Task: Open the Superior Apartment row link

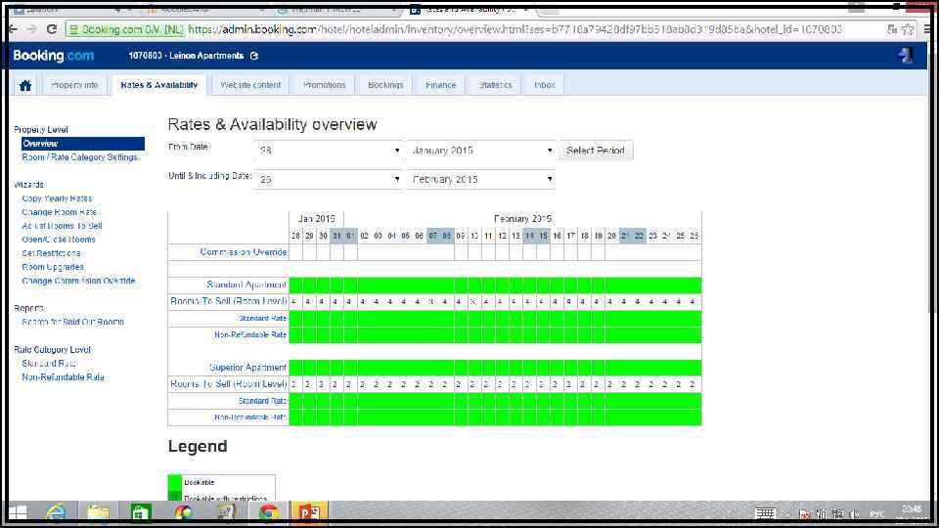Action: pos(247,367)
